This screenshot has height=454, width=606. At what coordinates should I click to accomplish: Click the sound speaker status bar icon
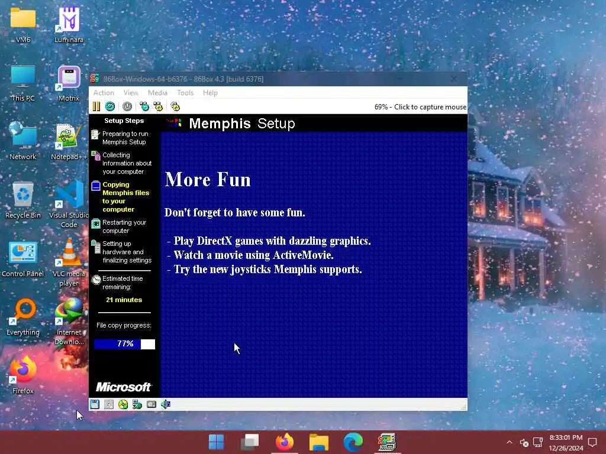(x=166, y=404)
